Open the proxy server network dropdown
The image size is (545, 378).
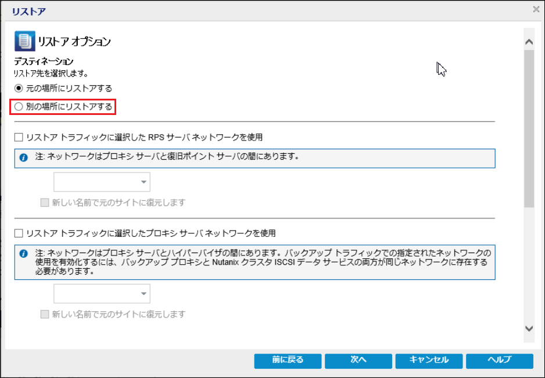pyautogui.click(x=102, y=293)
